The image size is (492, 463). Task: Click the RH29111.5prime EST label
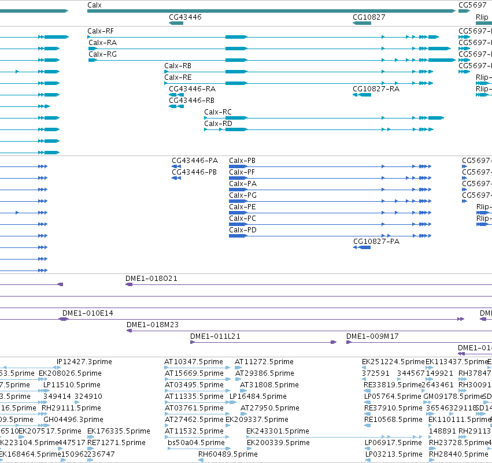71,408
